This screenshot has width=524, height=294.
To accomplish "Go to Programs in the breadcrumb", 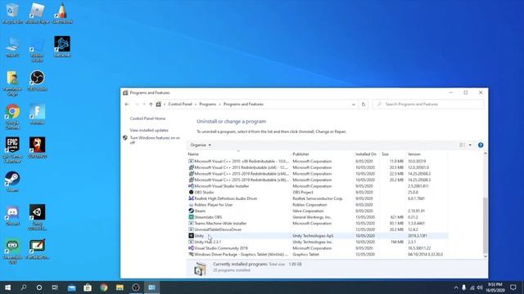I will click(x=207, y=105).
